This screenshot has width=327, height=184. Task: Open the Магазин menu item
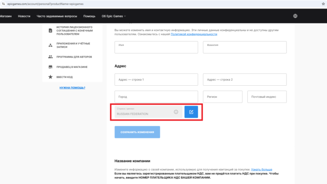5,16
